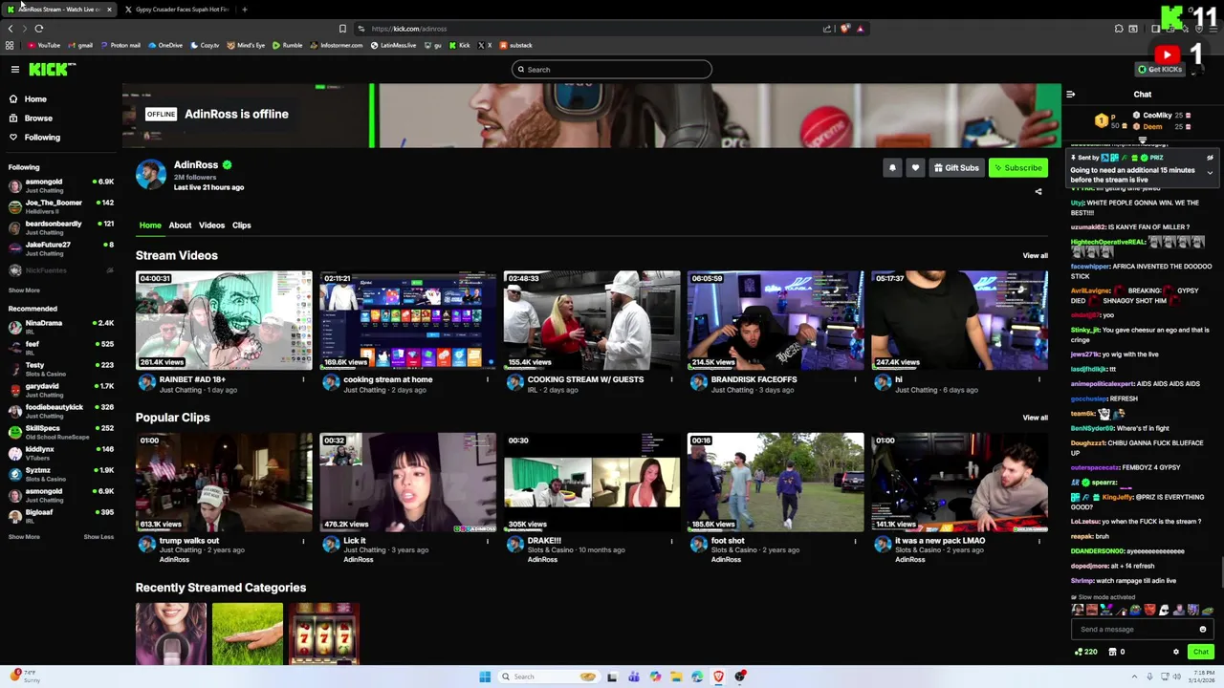The image size is (1224, 688).
Task: Click the green Chat send button
Action: point(1201,653)
